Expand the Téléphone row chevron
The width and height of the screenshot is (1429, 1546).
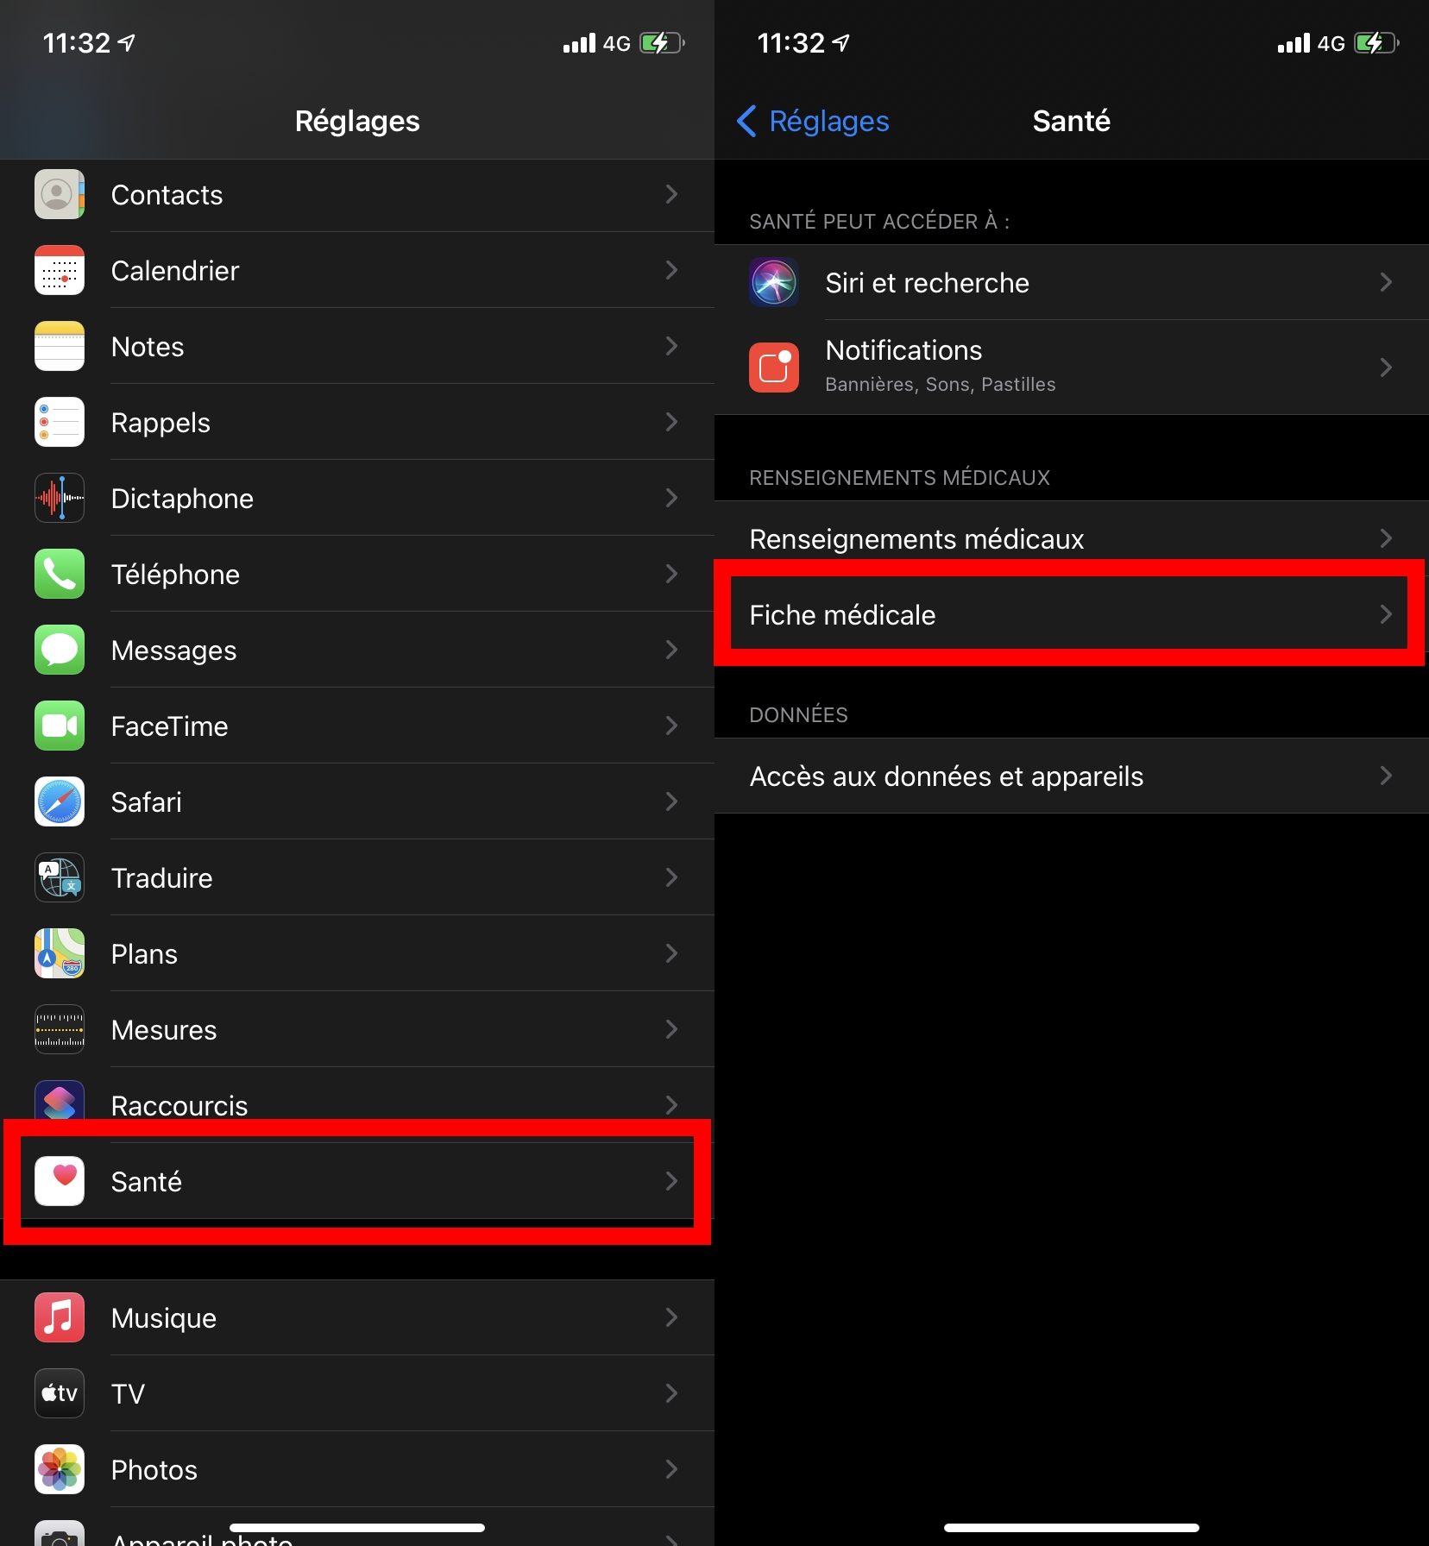[671, 575]
